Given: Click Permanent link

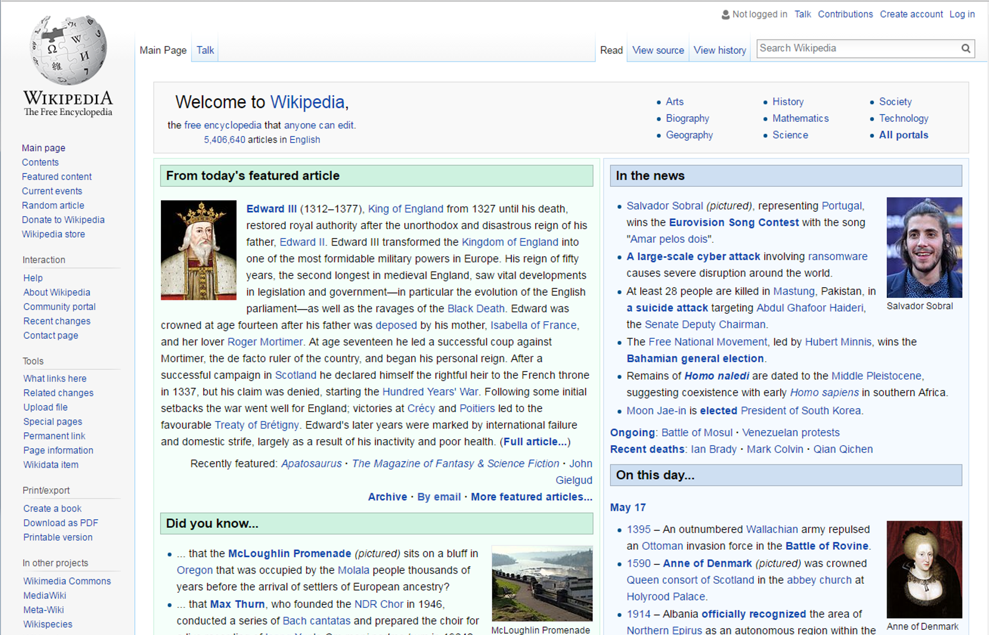Looking at the screenshot, I should pos(54,436).
